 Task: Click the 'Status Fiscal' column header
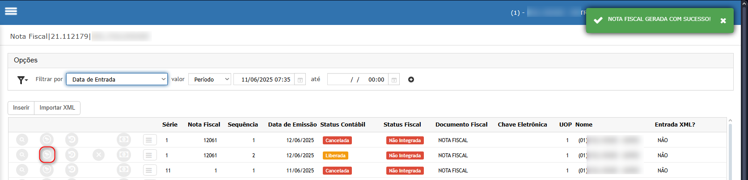point(402,125)
